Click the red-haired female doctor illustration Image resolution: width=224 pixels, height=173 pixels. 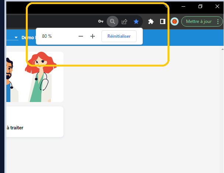40,78
